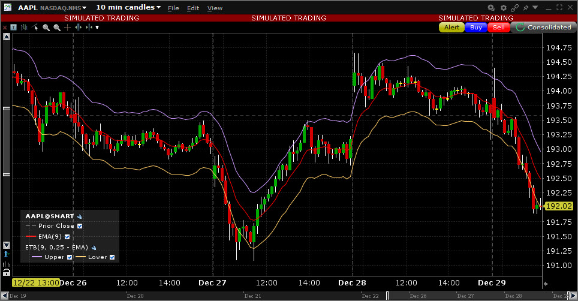The width and height of the screenshot is (578, 301).
Task: Open the chat bubbles icon in title bar
Action: 491,8
